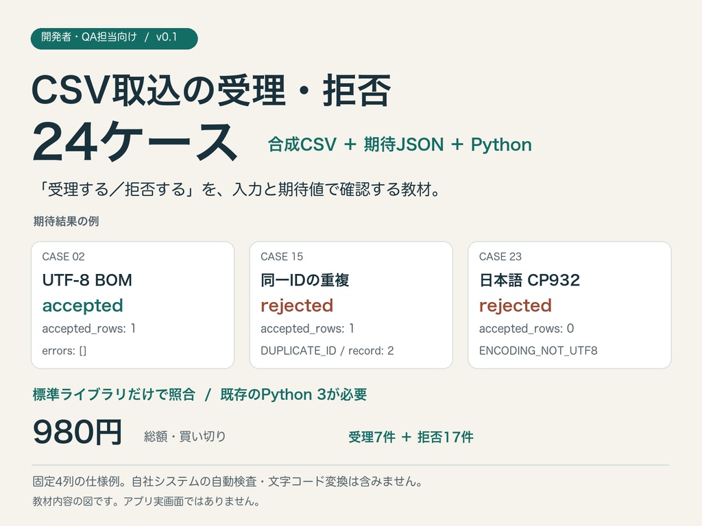Click the disclaimer '固定4列の仕様例。自社システムの自動検査・文字コード変換は含みません。'
The width and height of the screenshot is (702, 526).
click(x=228, y=481)
